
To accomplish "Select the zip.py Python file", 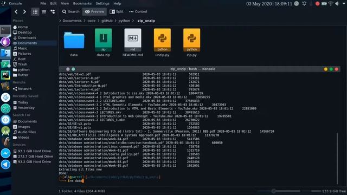I will [x=191, y=43].
